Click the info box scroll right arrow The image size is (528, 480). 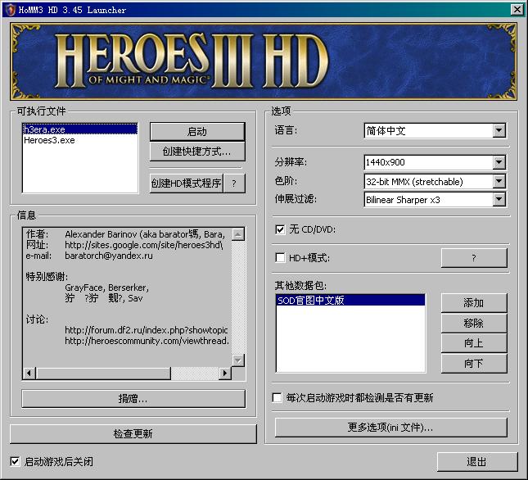(225, 374)
